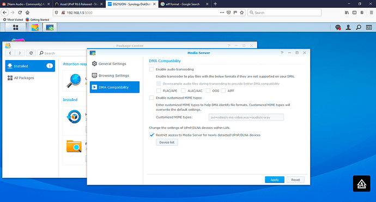
Task: Switch to the Asset UPnP R6.6 tab
Action: pos(79,4)
